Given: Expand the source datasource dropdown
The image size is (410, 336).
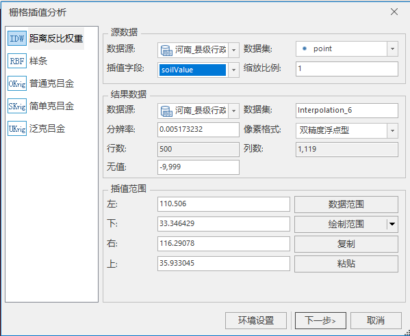Looking at the screenshot, I should click(x=234, y=50).
